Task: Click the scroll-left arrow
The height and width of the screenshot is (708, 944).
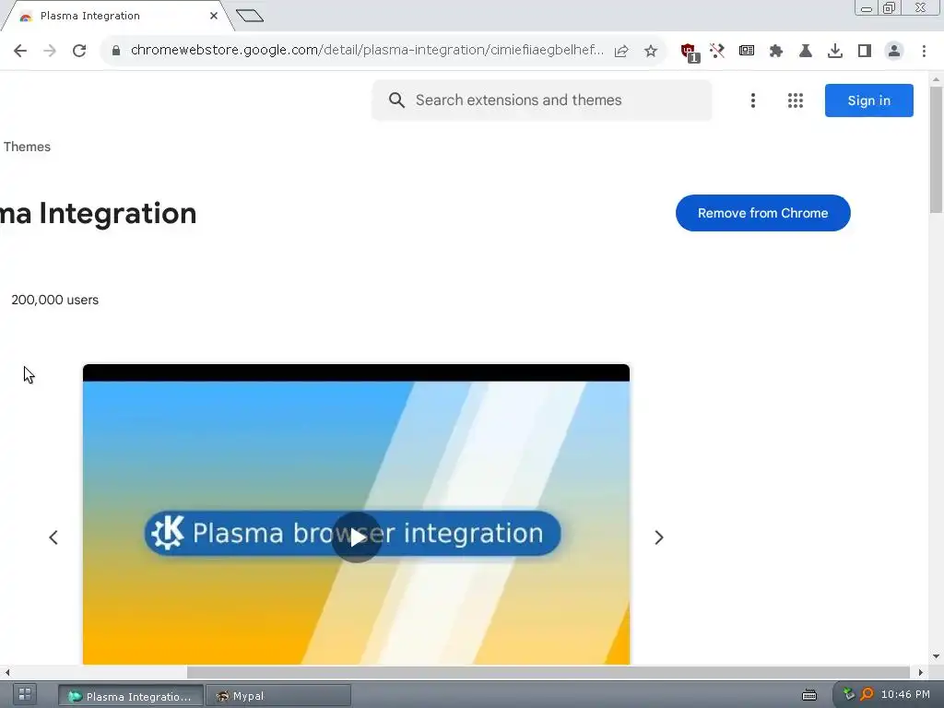Action: click(x=6, y=672)
